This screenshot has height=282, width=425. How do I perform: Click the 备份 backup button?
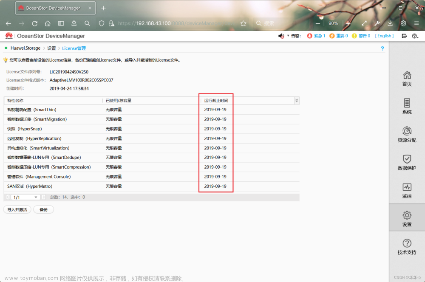[x=44, y=210]
